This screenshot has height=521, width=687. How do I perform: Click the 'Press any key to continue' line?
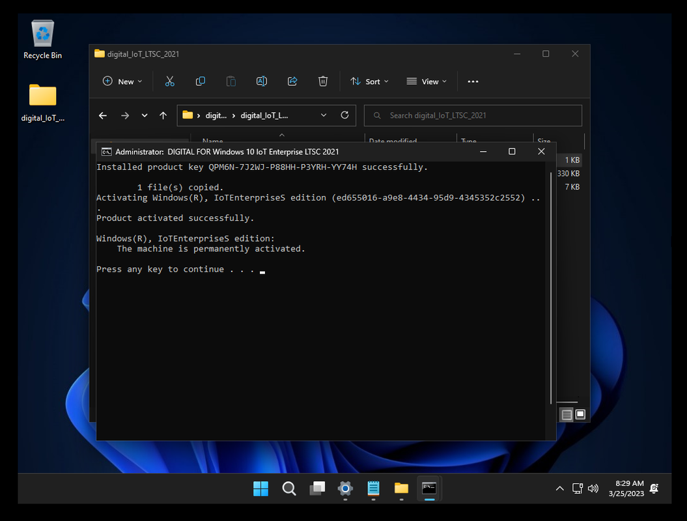click(x=175, y=270)
